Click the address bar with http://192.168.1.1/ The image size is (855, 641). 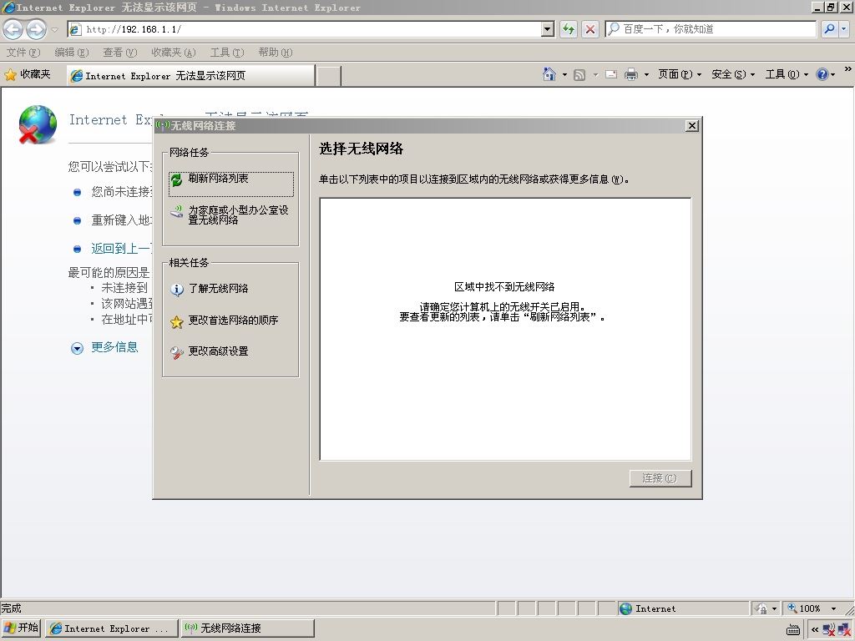[305, 29]
